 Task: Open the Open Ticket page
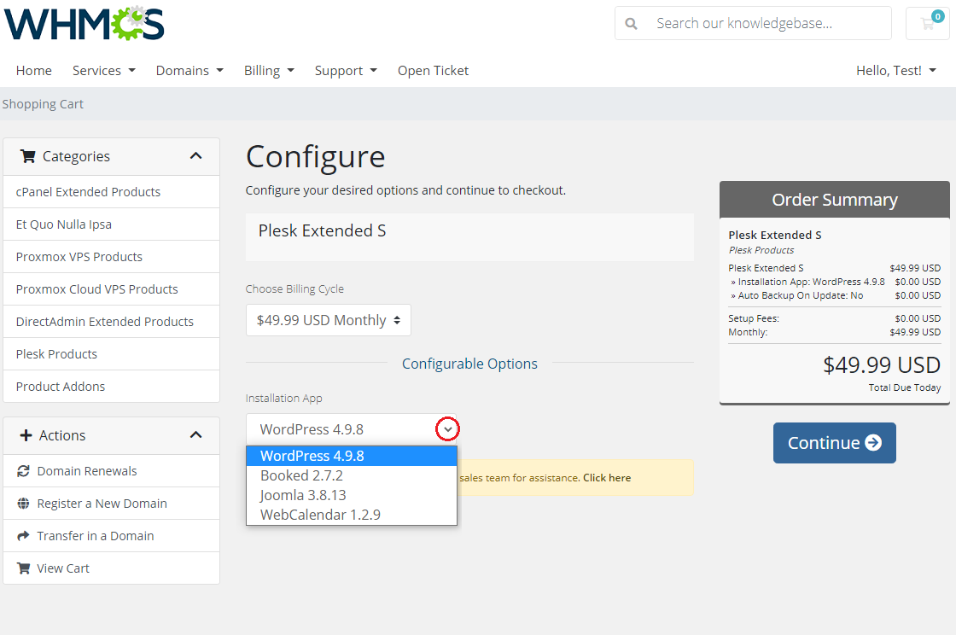point(433,71)
